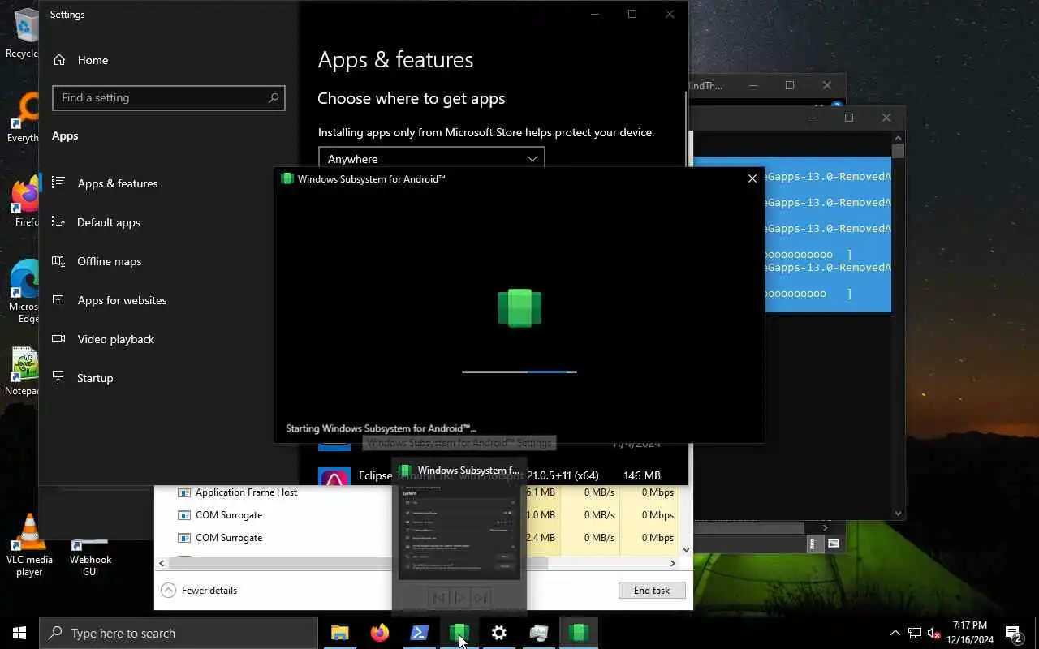This screenshot has width=1039, height=649.
Task: Minimize the PowerShell window
Action: tap(812, 118)
